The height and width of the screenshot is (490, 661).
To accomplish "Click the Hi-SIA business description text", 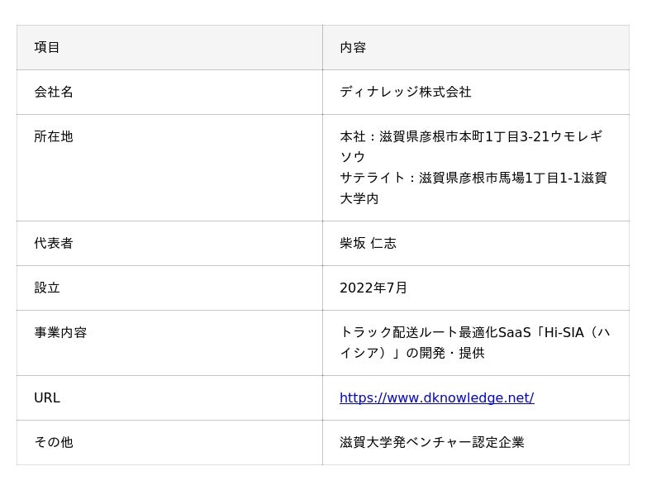I will 474,343.
